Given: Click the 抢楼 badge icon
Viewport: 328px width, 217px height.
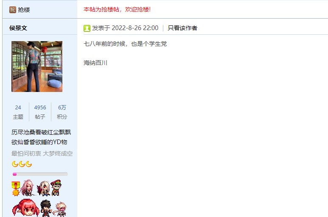Looking at the screenshot, I should click(x=13, y=10).
